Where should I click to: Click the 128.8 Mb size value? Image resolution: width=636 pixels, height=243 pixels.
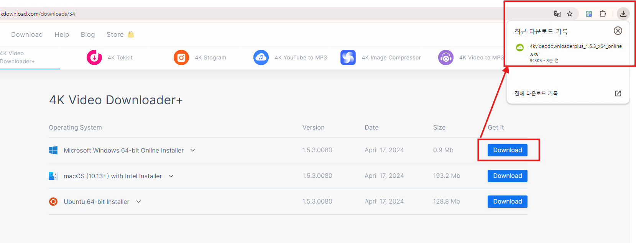pyautogui.click(x=447, y=202)
